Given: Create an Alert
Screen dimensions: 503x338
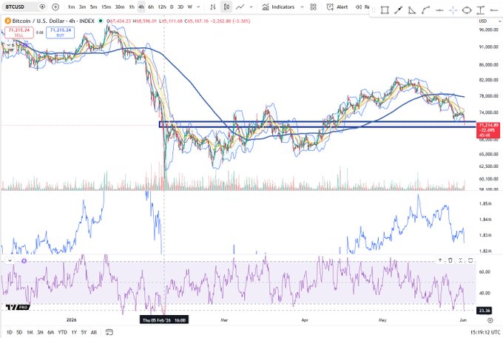Looking at the screenshot, I should coord(337,7).
